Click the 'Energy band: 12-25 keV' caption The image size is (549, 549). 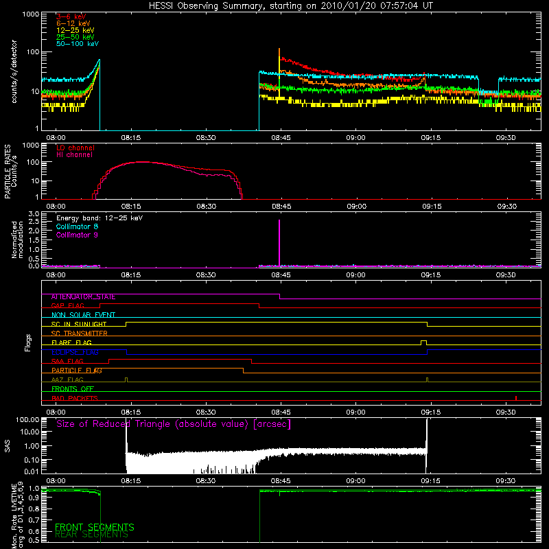[100, 218]
